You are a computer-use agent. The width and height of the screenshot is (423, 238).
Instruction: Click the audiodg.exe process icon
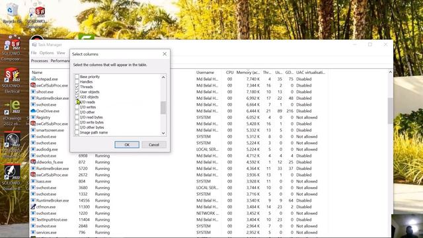33,149
